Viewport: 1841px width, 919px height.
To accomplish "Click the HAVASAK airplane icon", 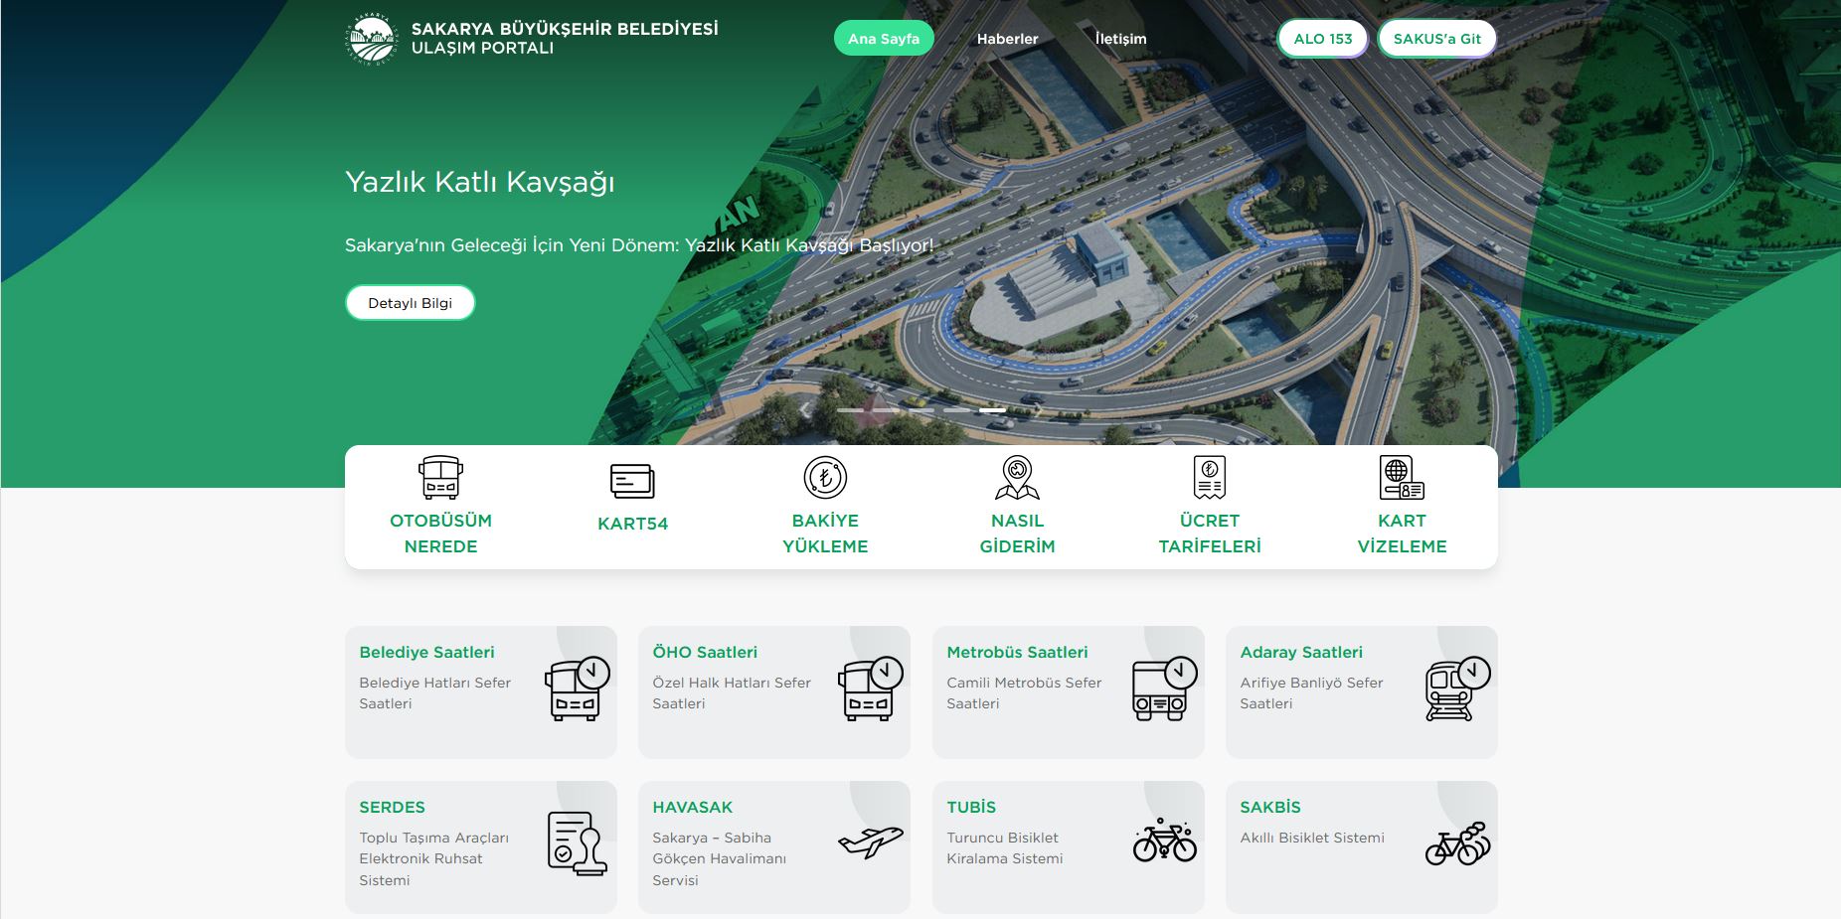I will pyautogui.click(x=870, y=842).
